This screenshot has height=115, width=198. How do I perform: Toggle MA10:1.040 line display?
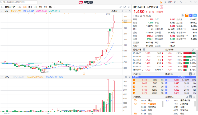(29, 11)
